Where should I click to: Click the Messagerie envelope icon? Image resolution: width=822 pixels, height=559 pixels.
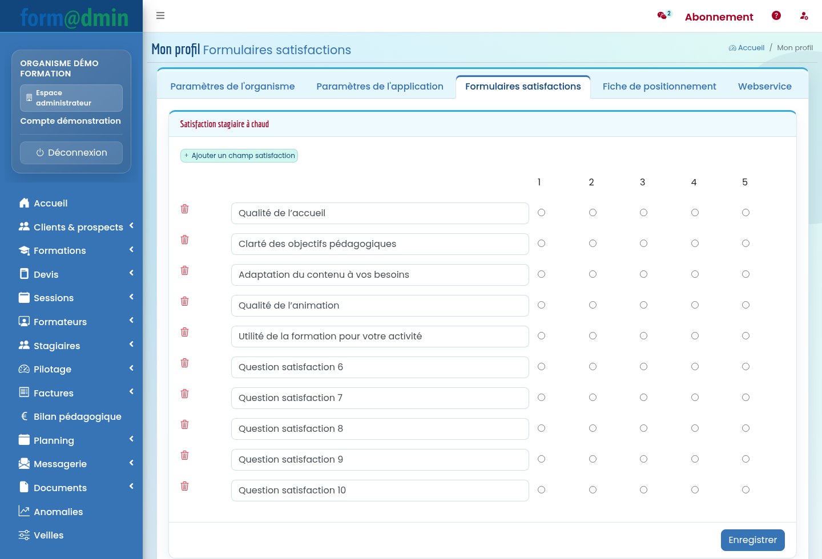[x=24, y=464]
